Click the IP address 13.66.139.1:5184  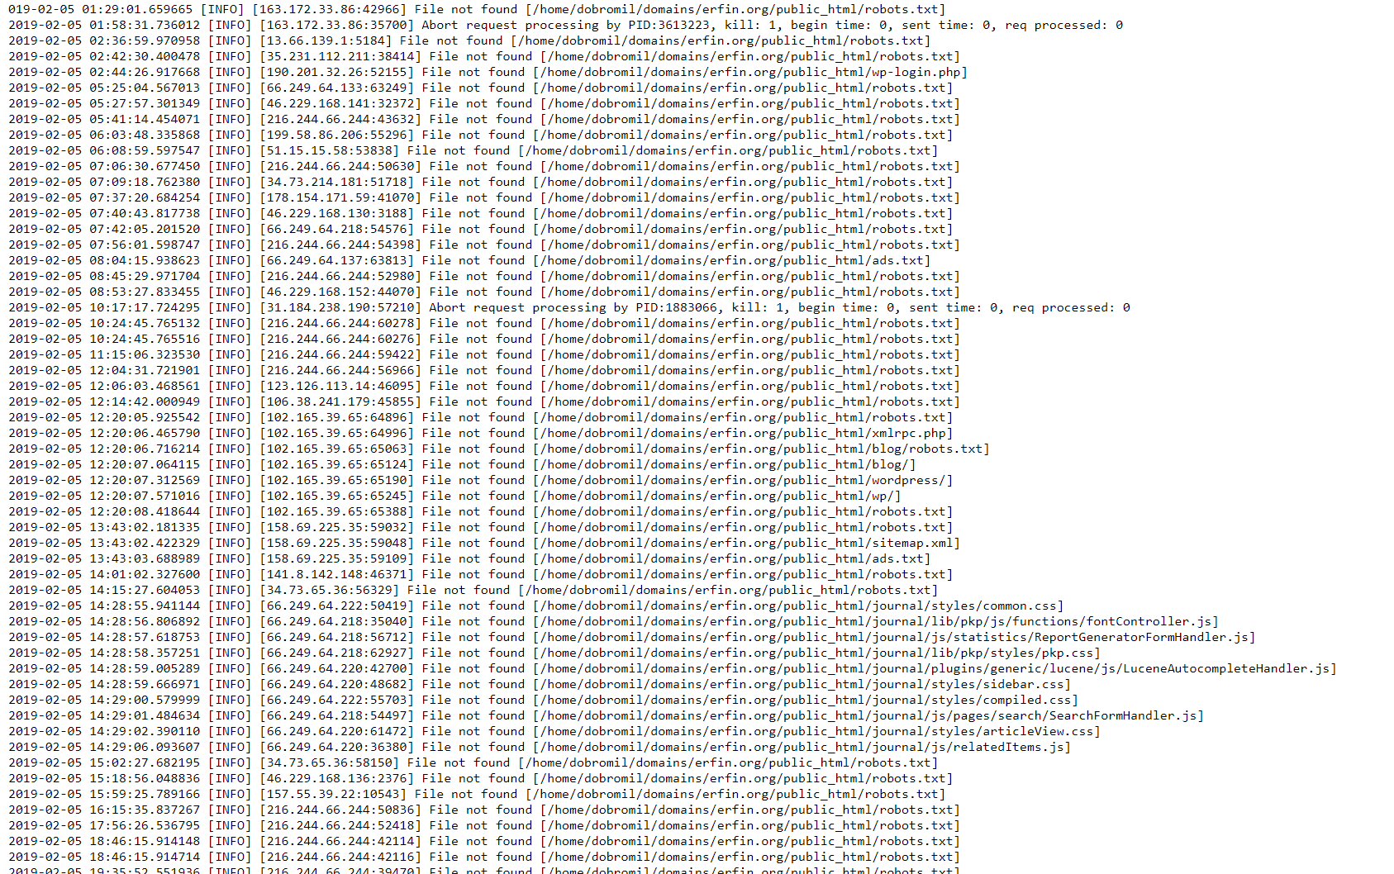(326, 40)
